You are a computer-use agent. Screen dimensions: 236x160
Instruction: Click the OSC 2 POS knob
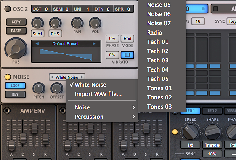point(16,49)
